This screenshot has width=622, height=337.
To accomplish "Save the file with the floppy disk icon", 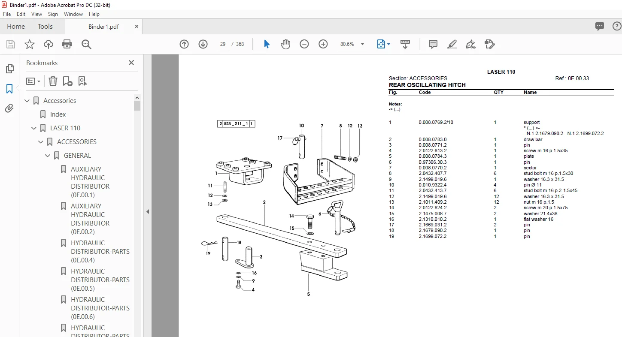I will click(11, 44).
